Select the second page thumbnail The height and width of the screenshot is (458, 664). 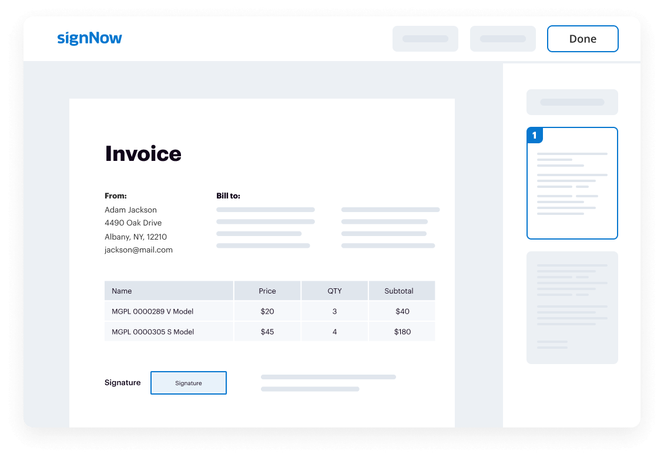(x=572, y=307)
